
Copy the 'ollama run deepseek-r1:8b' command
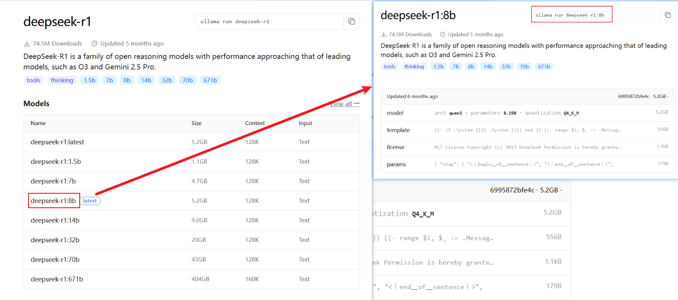tap(667, 15)
